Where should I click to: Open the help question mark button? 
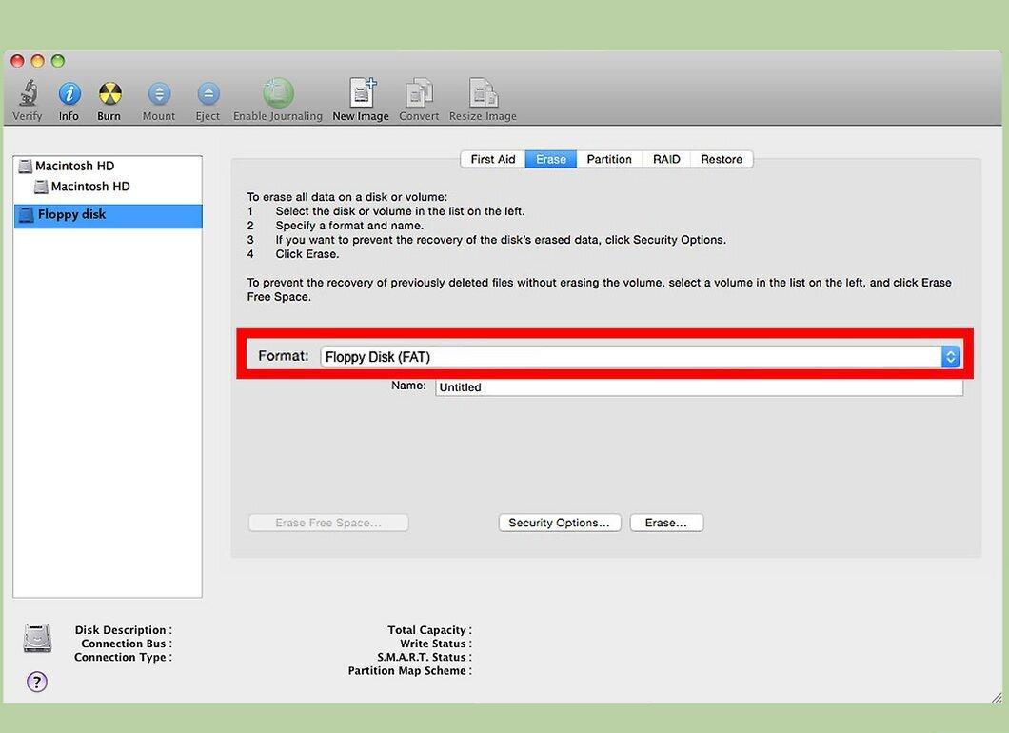tap(37, 683)
